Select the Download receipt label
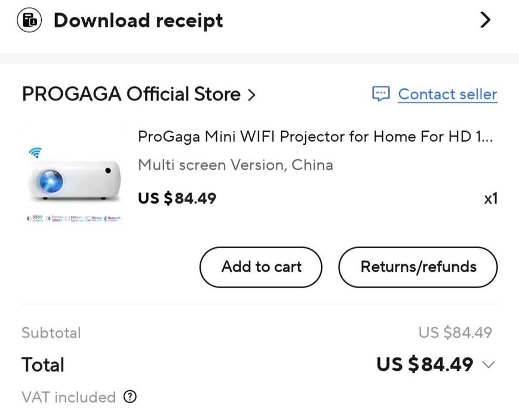This screenshot has height=418, width=519. click(138, 21)
